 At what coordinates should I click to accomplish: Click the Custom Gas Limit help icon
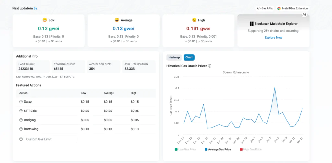(x=21, y=139)
